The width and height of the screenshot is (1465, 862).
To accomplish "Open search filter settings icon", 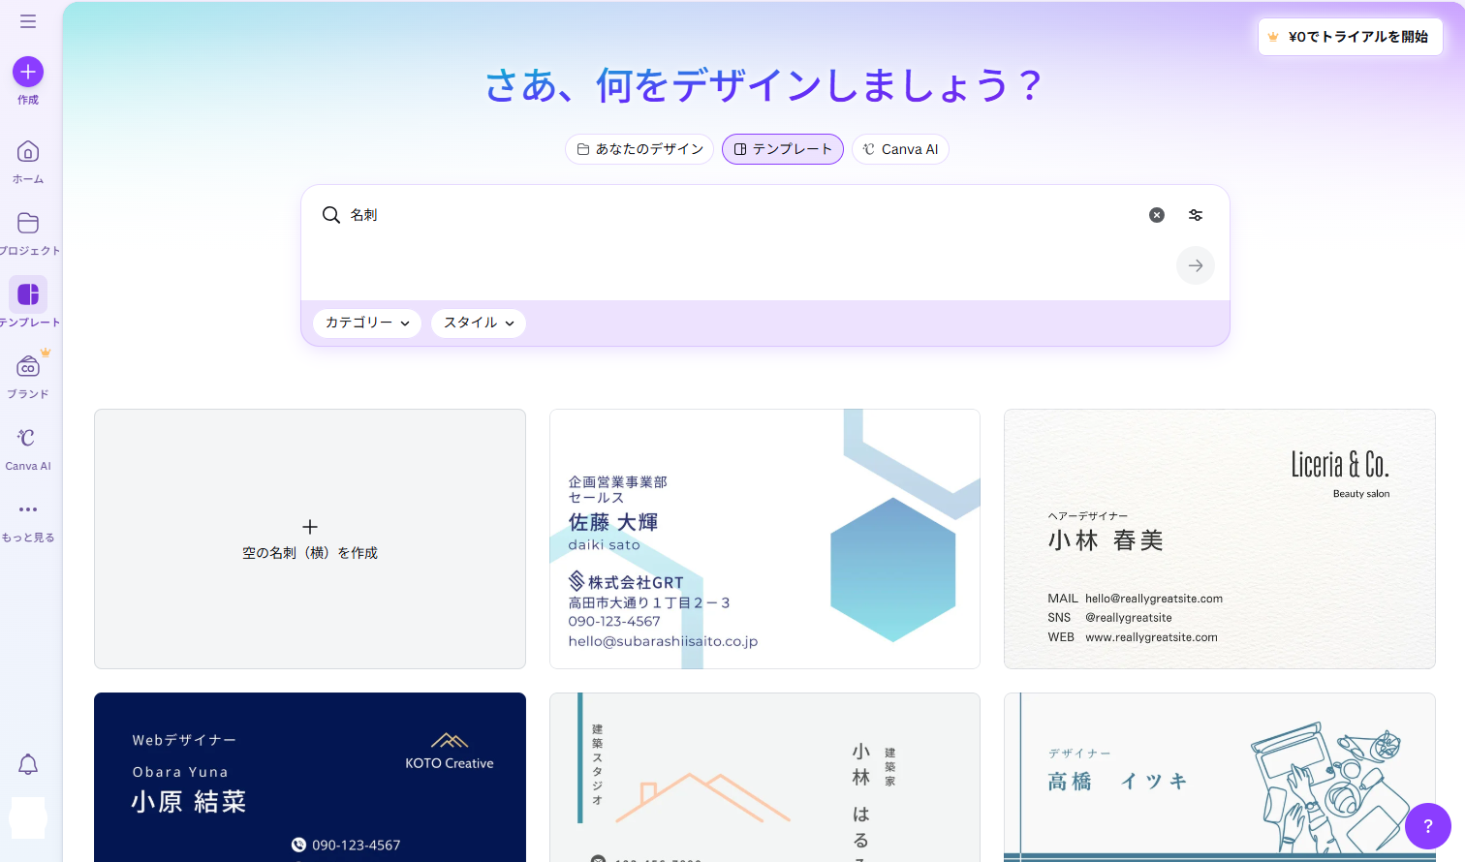I will coord(1195,214).
